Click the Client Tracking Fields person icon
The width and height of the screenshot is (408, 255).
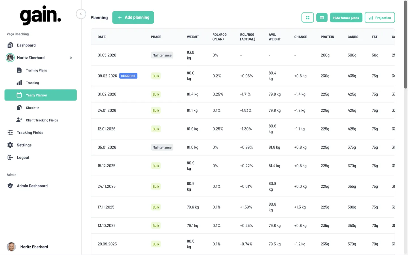pyautogui.click(x=19, y=120)
